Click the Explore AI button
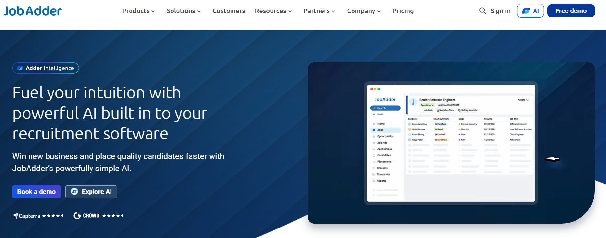 (x=91, y=192)
